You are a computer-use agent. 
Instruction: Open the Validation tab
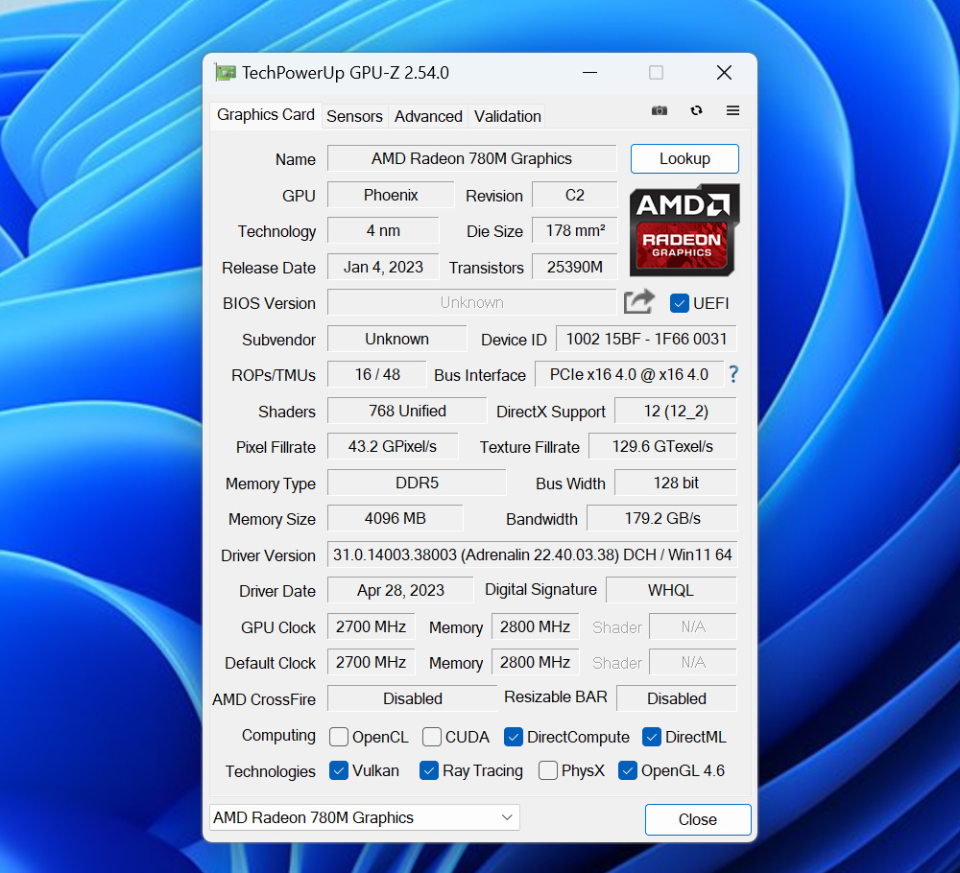[508, 116]
